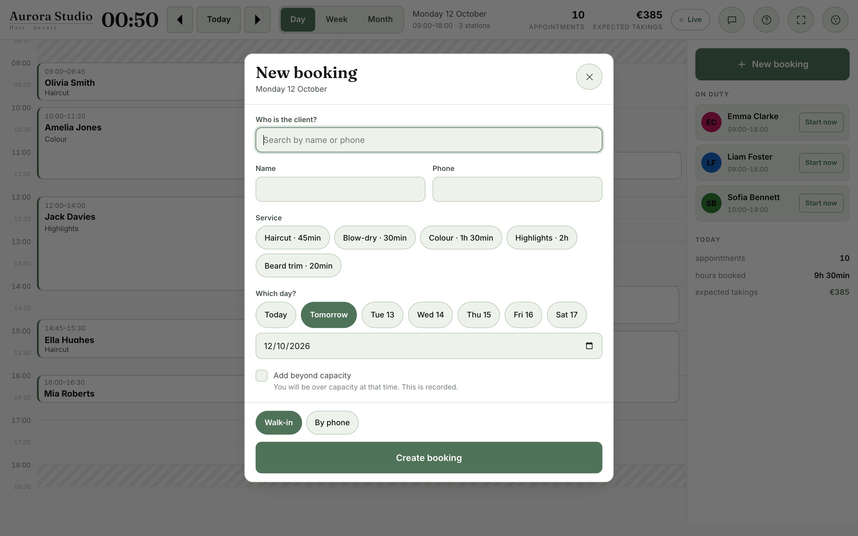Open Olivia Smith's 09:00 haircut appointment
This screenshot has height=536, width=858.
tap(141, 82)
